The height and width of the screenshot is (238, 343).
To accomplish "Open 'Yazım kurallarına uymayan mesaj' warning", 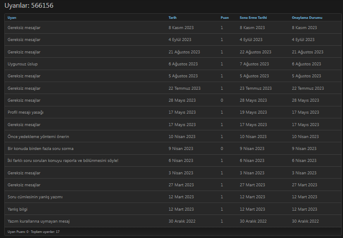I will (39, 221).
